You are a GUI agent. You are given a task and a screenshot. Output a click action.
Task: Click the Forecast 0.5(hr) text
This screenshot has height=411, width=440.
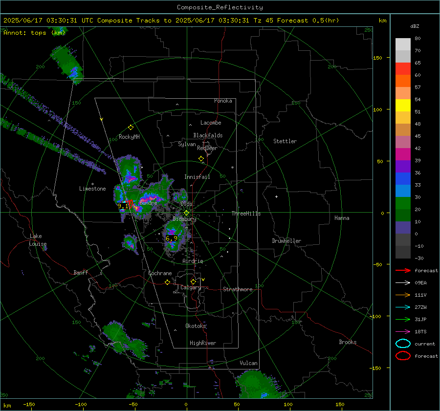(x=308, y=21)
